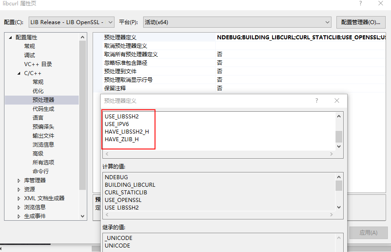This screenshot has width=391, height=252.
Task: Select 优化 under C/C++
Action: [x=38, y=91]
